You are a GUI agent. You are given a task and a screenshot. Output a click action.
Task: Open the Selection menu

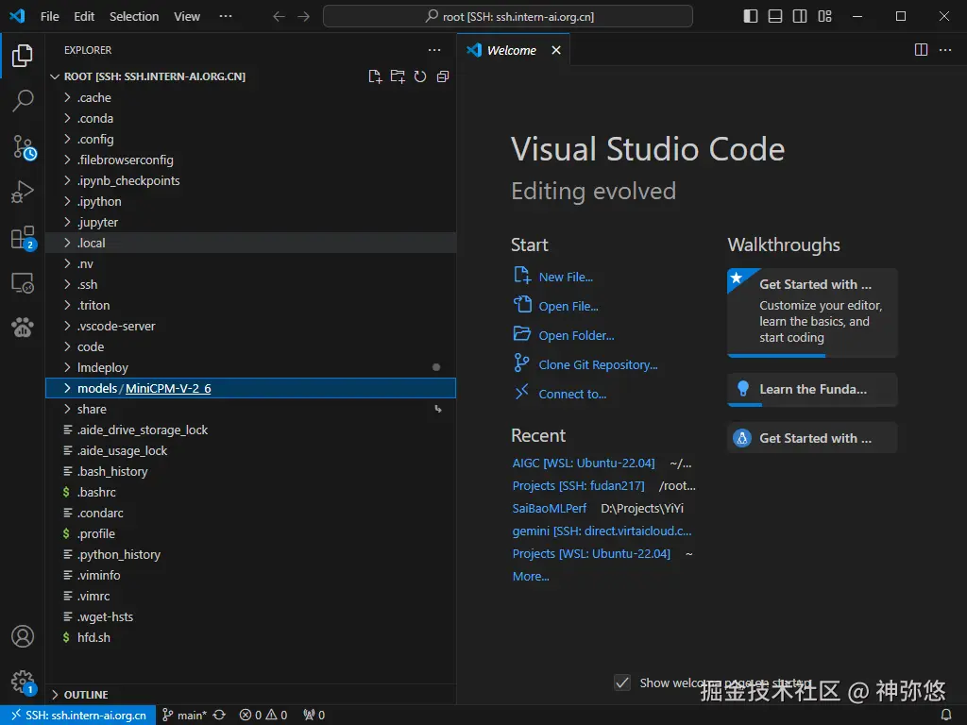(134, 16)
